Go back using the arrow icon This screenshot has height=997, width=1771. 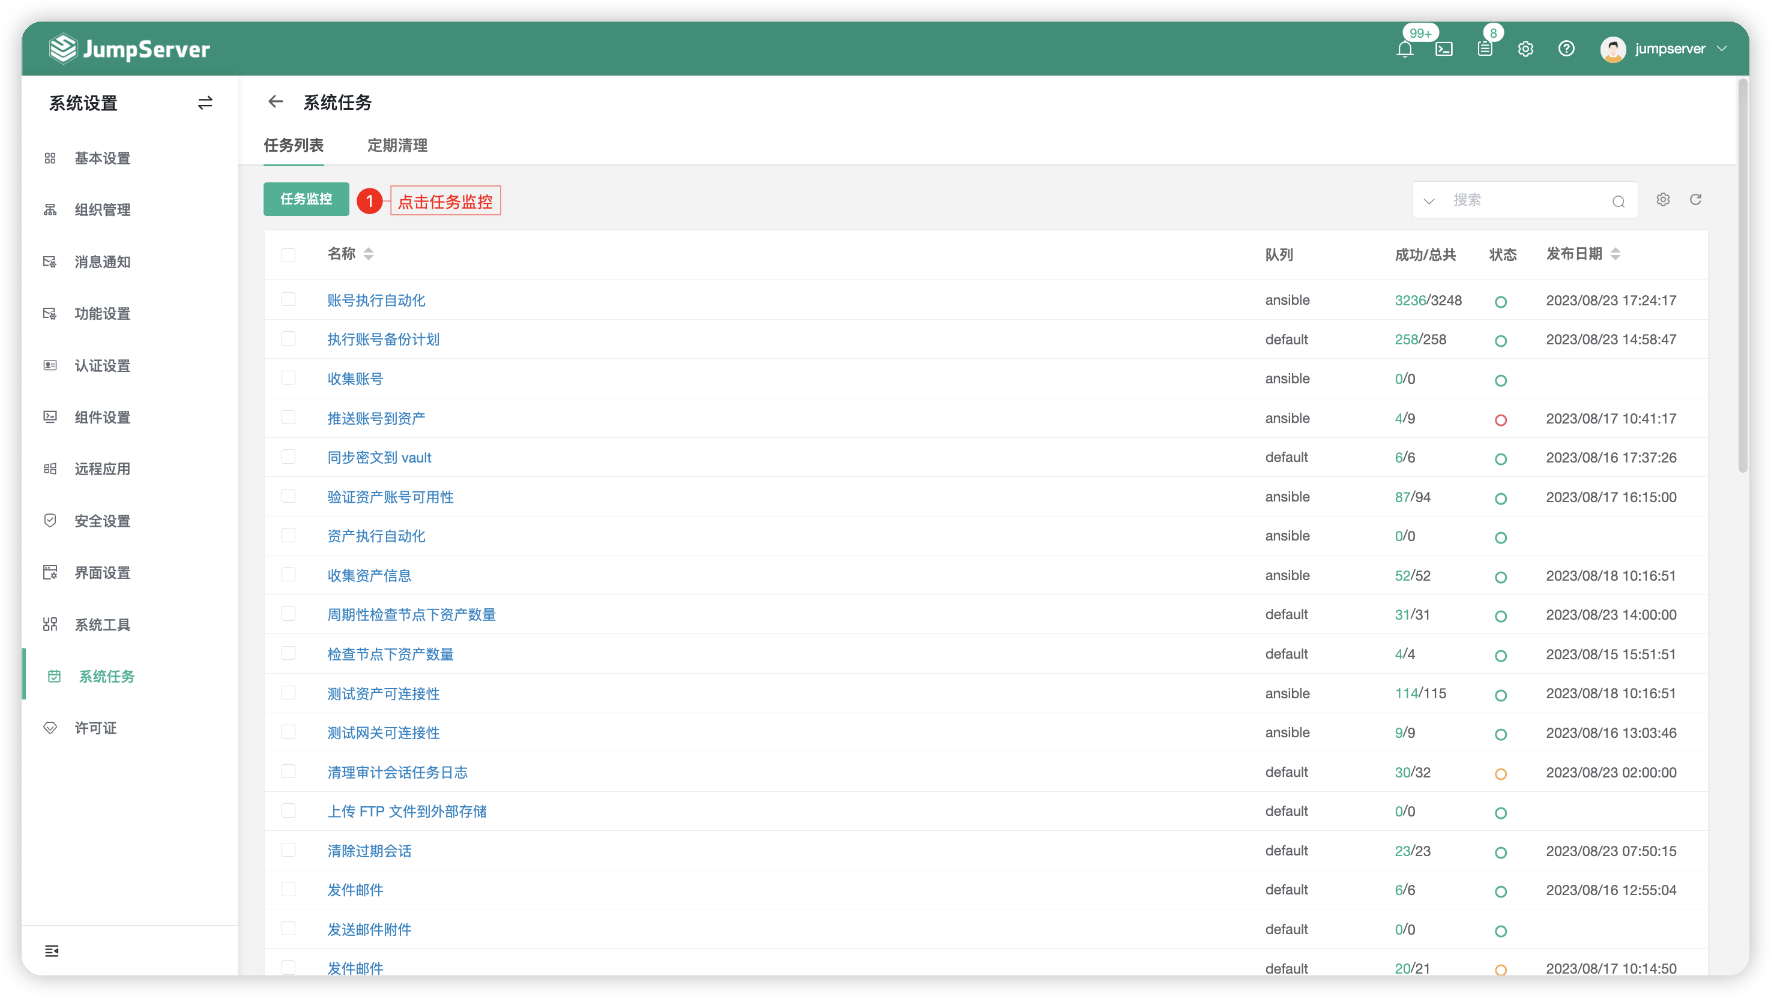[x=276, y=102]
